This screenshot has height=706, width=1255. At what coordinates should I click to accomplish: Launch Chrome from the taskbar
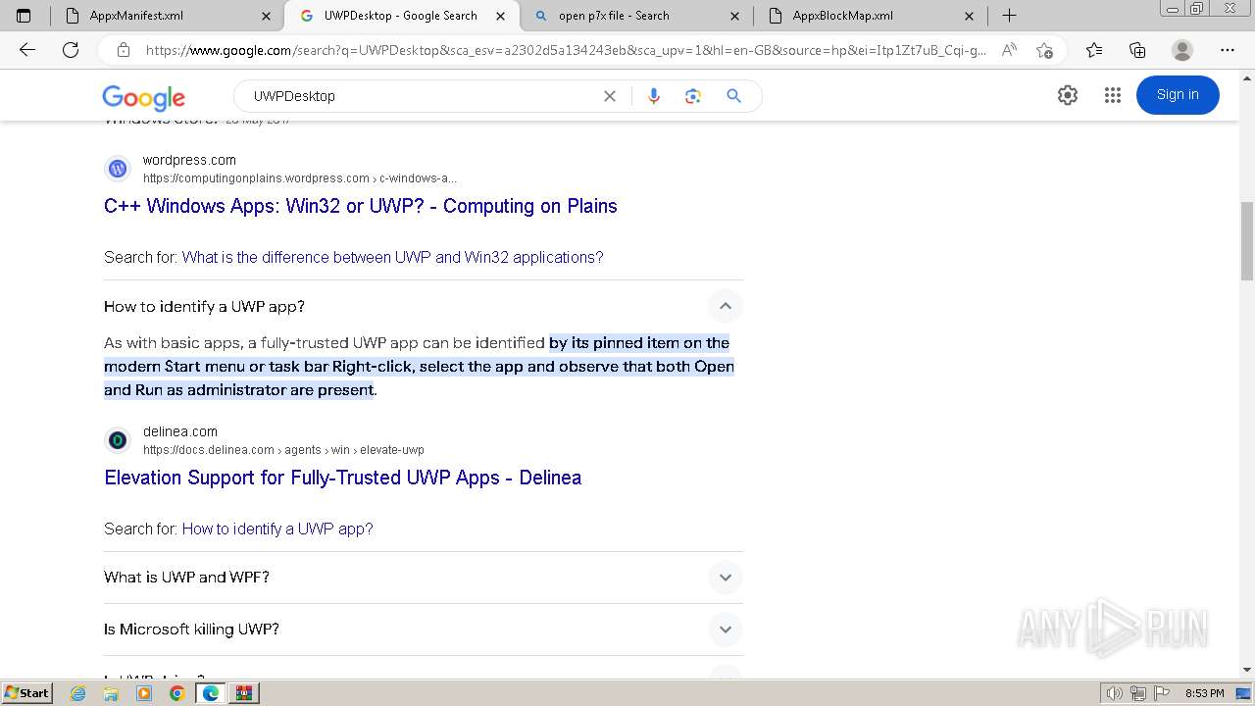click(176, 693)
